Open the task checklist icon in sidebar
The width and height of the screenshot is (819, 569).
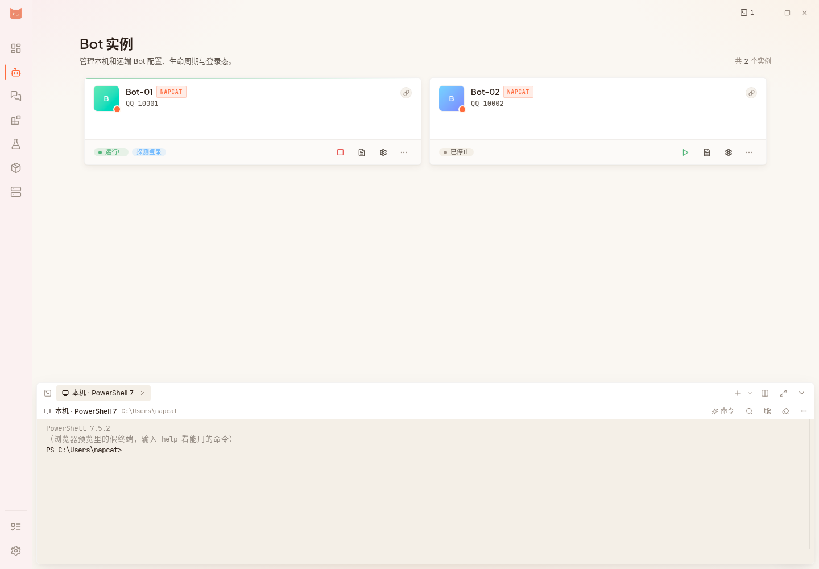(x=16, y=527)
